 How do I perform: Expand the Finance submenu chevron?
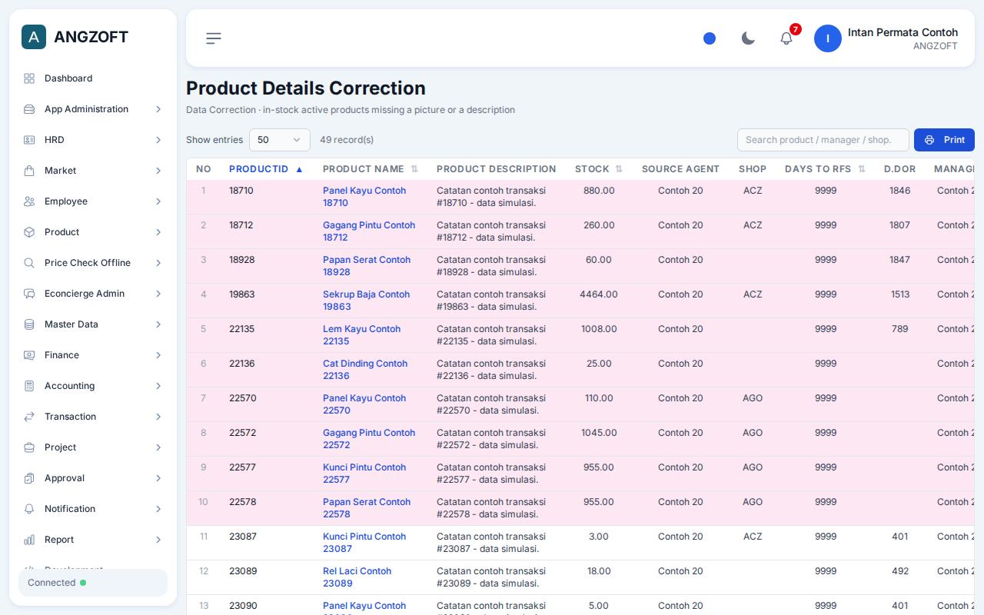[x=158, y=355]
